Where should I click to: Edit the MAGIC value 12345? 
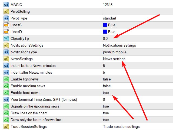(x=108, y=5)
